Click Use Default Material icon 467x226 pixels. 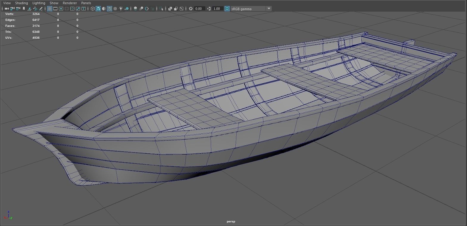pyautogui.click(x=104, y=9)
